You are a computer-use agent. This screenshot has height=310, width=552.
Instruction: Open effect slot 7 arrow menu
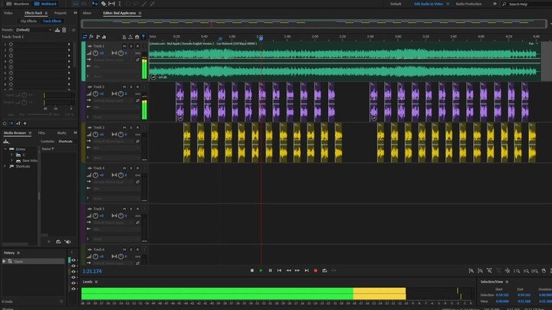coord(69,78)
